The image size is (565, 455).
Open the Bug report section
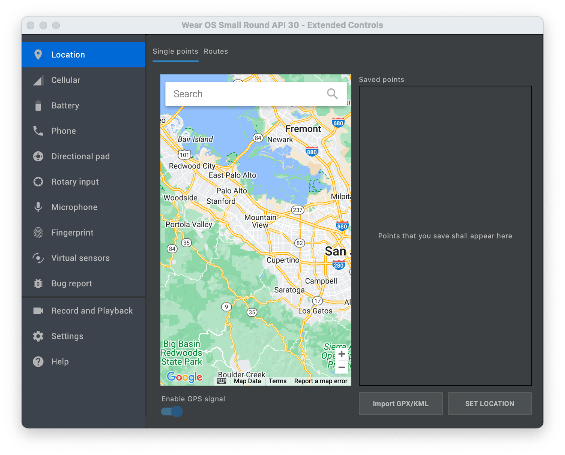pyautogui.click(x=84, y=283)
